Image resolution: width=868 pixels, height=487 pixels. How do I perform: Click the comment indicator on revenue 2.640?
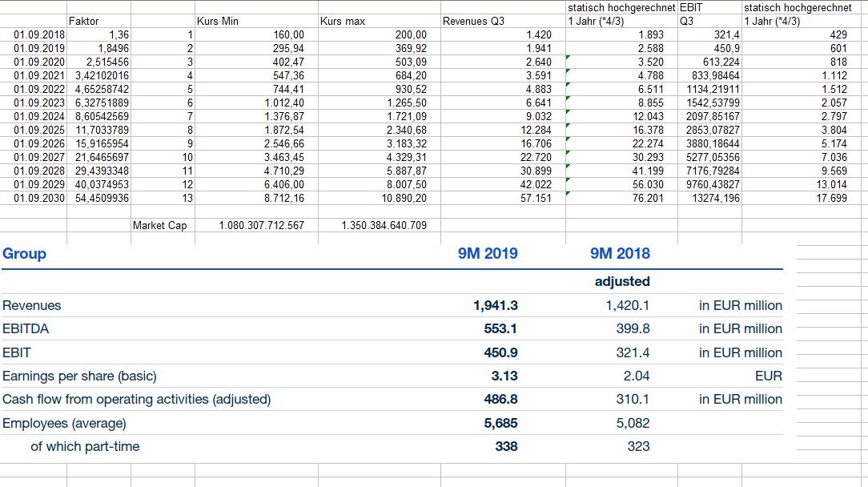pyautogui.click(x=567, y=55)
